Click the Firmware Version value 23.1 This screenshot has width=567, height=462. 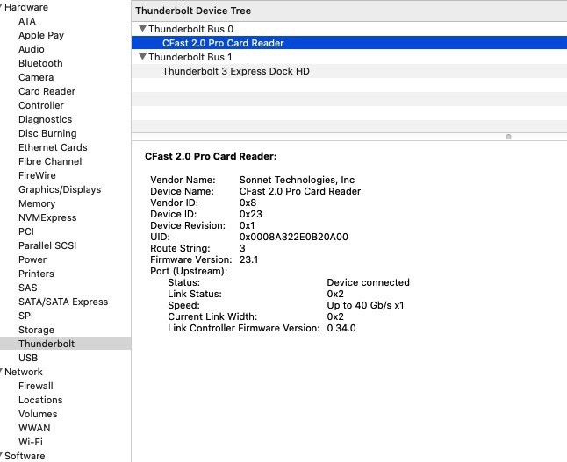(248, 259)
